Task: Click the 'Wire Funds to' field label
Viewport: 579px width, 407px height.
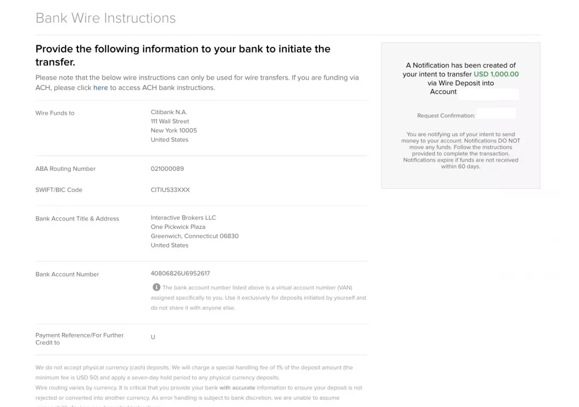Action: click(55, 113)
